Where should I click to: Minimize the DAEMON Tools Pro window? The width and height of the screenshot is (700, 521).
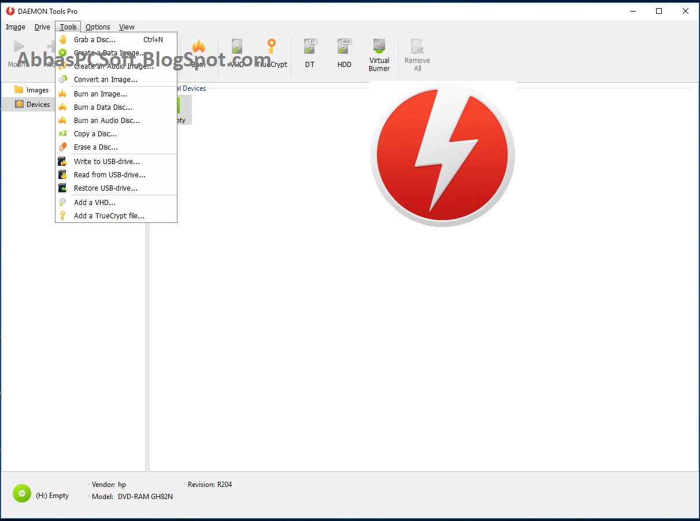tap(632, 11)
